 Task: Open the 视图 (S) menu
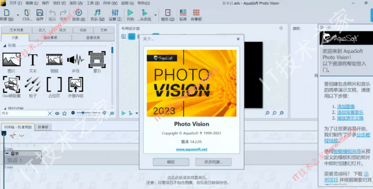[127, 3]
